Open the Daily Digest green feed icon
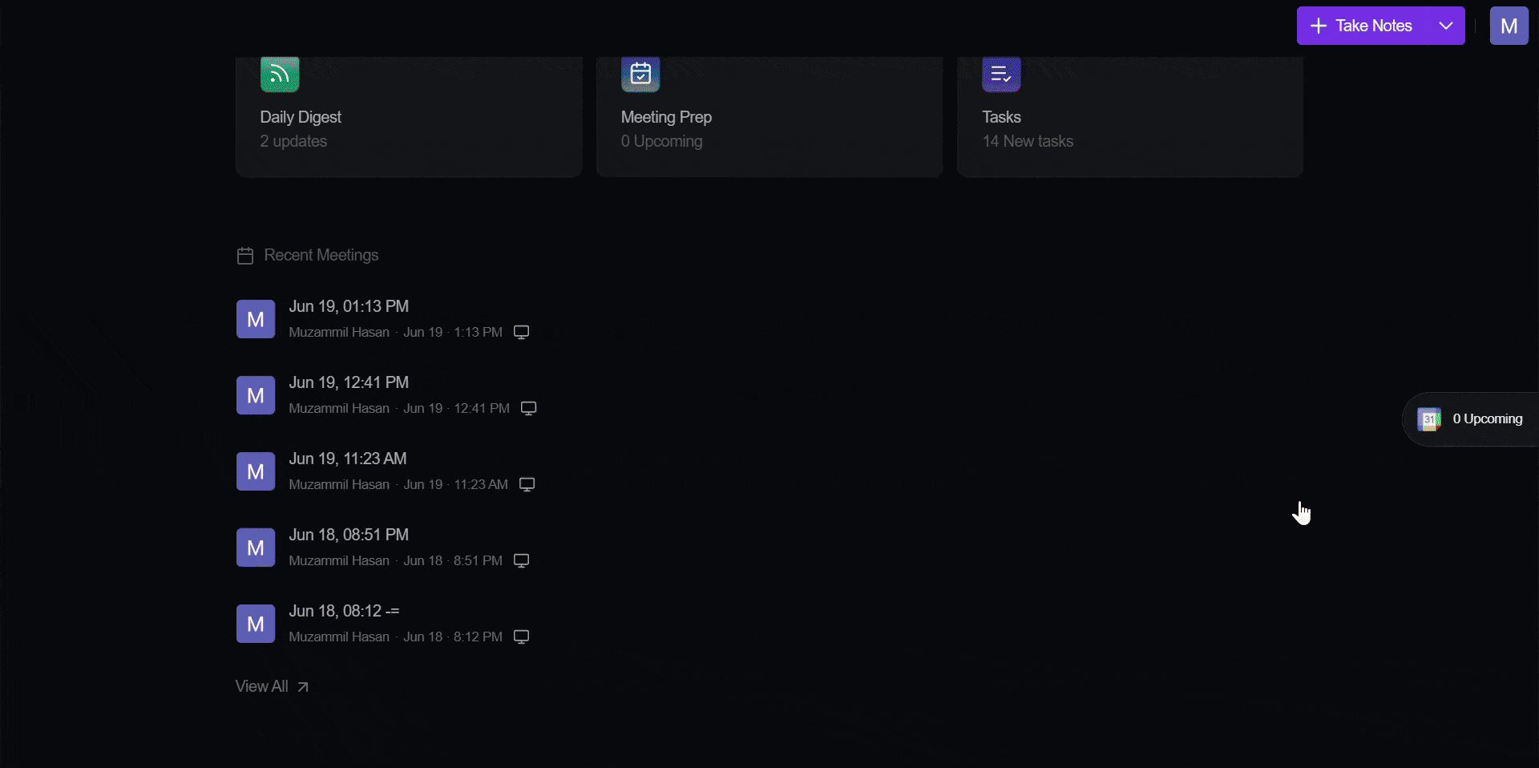The width and height of the screenshot is (1539, 768). coord(280,74)
